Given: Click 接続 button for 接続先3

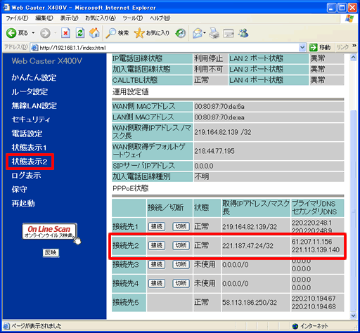Looking at the screenshot, I should (157, 264).
